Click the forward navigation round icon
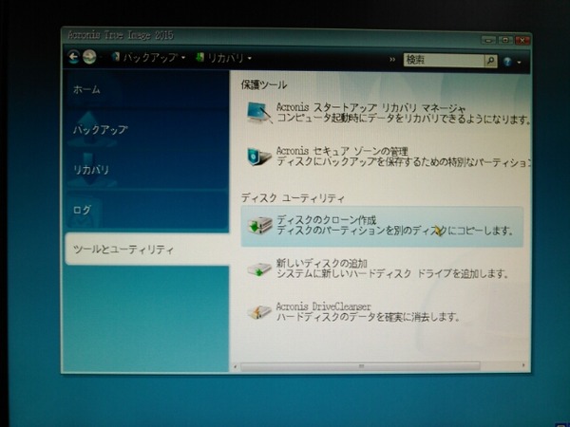The width and height of the screenshot is (570, 427). [89, 57]
